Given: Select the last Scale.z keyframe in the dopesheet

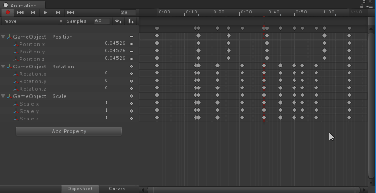Looking at the screenshot, I should click(349, 118).
